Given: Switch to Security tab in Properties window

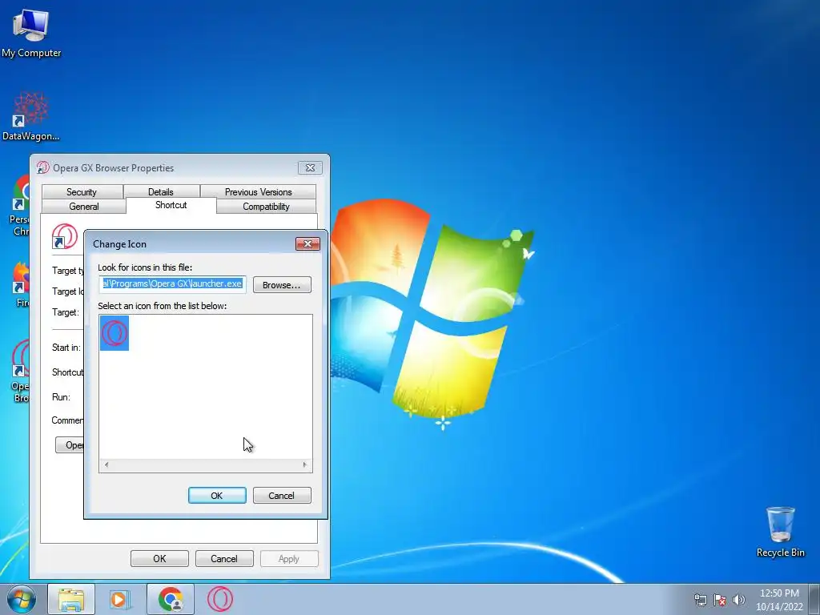Looking at the screenshot, I should 82,192.
